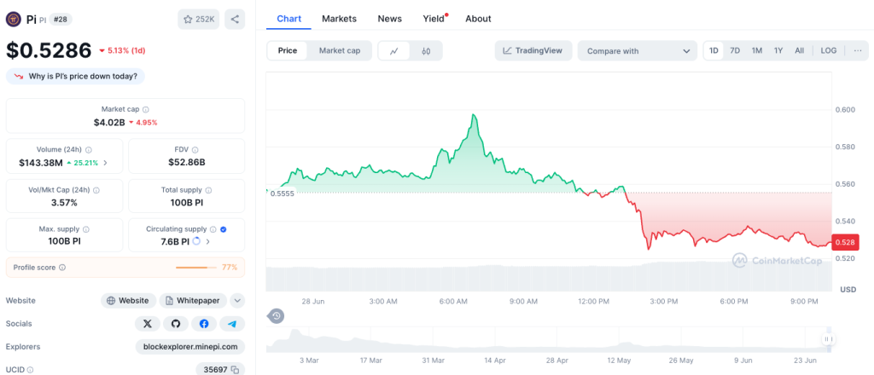Select the Market cap chart toggle

340,50
